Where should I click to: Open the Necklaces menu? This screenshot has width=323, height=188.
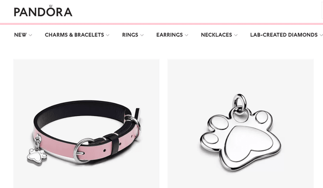pyautogui.click(x=216, y=35)
